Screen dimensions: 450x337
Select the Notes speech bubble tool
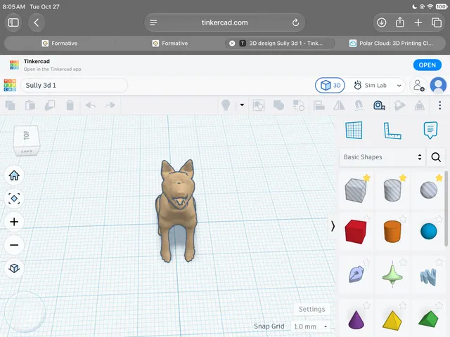[x=430, y=131]
